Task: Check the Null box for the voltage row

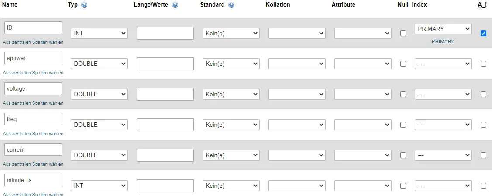Action: [403, 94]
